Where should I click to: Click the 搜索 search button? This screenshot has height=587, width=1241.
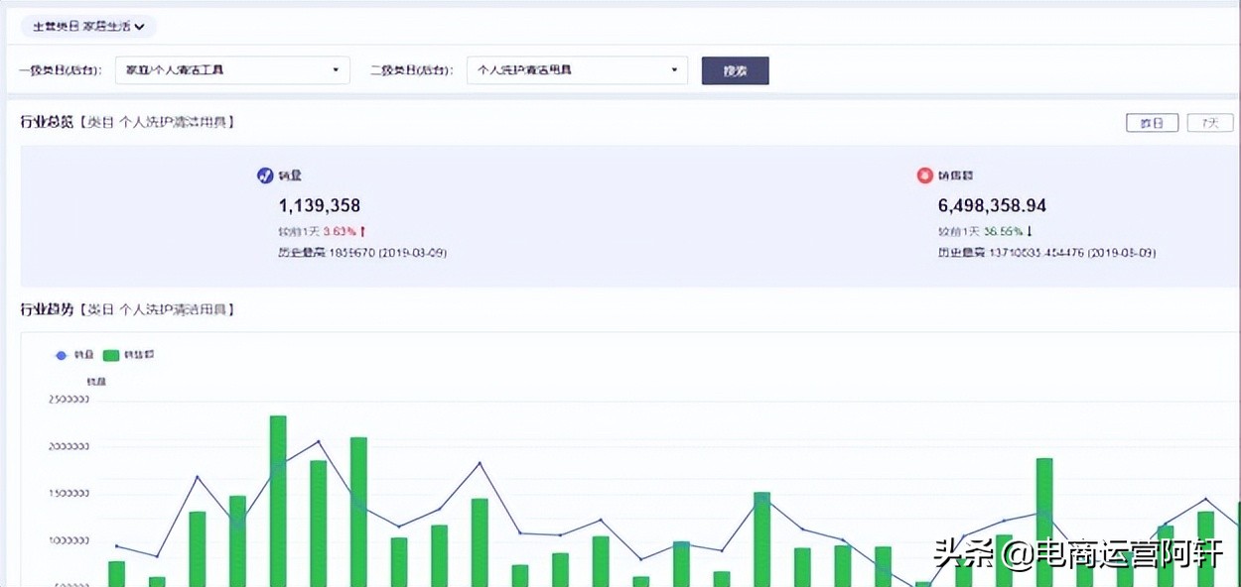tap(735, 70)
